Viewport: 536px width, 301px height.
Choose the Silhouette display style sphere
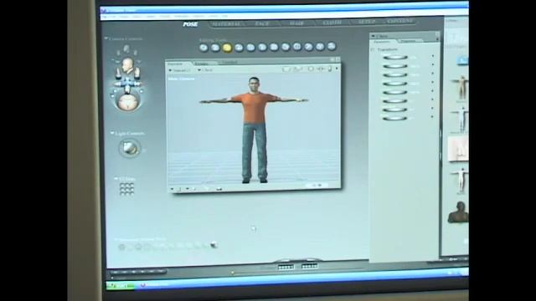[122, 247]
